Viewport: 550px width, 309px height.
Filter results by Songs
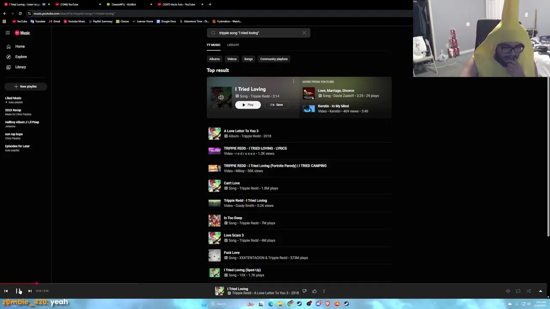coord(248,59)
